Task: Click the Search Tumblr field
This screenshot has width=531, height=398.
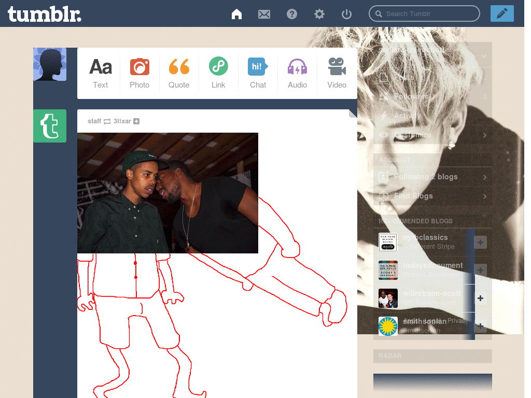Action: [424, 14]
